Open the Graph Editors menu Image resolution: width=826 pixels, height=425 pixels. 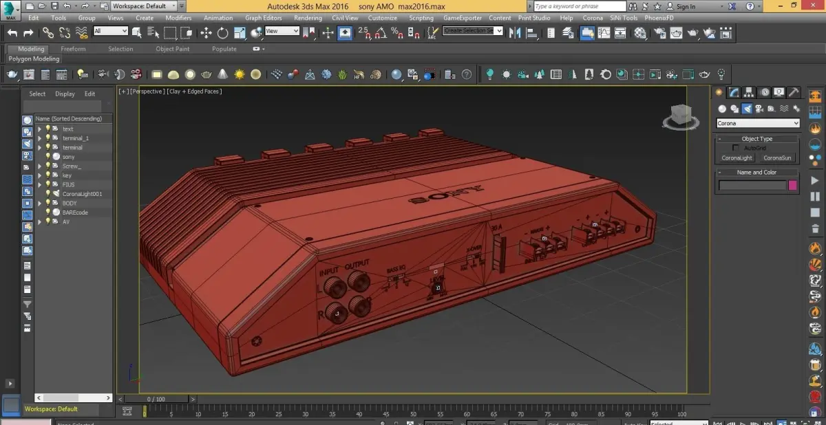(x=263, y=18)
